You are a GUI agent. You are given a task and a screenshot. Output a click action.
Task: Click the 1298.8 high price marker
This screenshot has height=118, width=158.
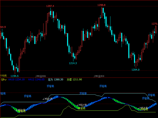pyautogui.click(x=101, y=5)
